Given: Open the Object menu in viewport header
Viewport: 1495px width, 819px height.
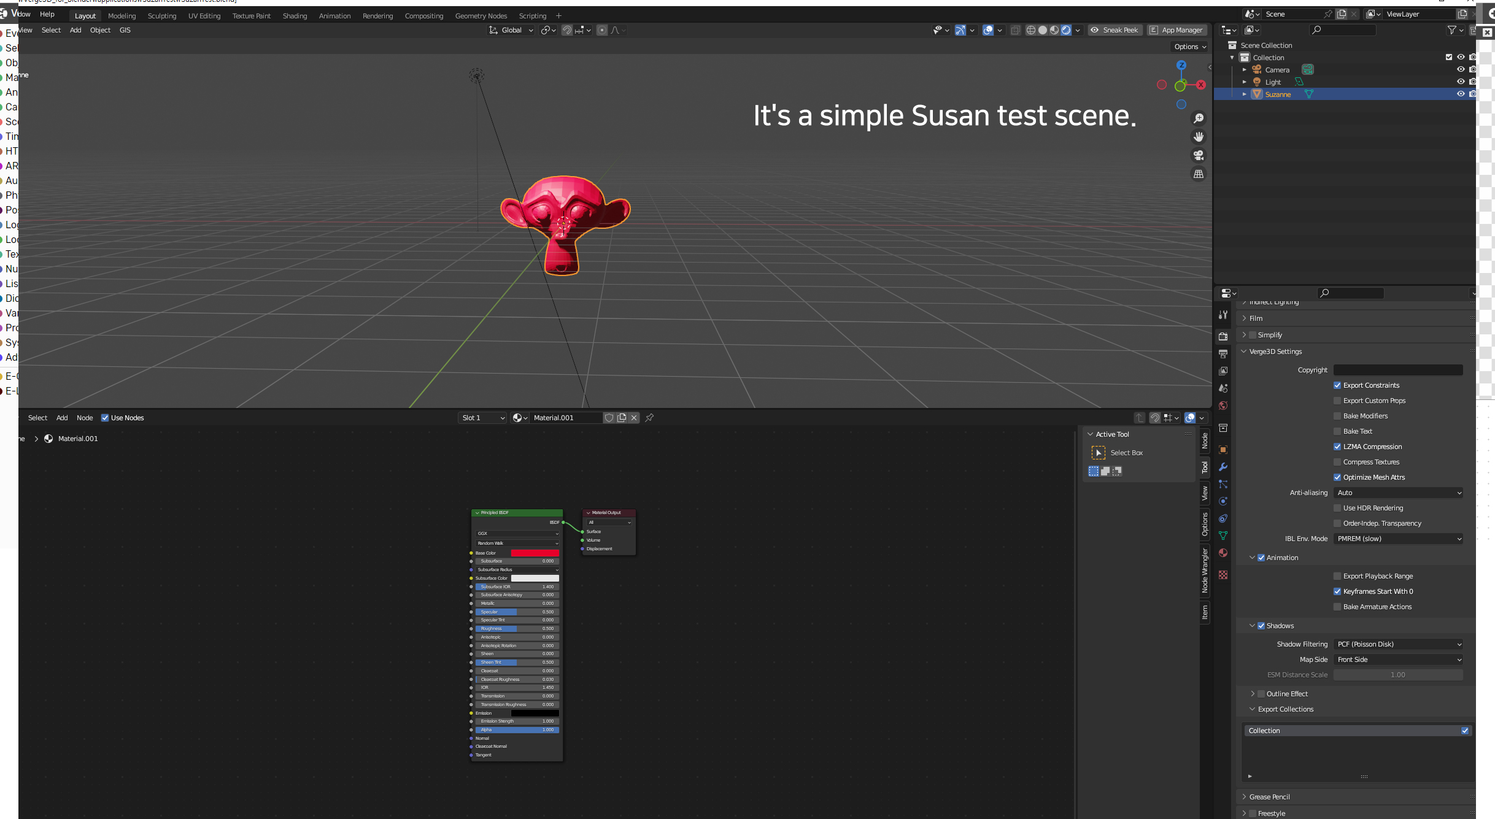Looking at the screenshot, I should pos(100,30).
